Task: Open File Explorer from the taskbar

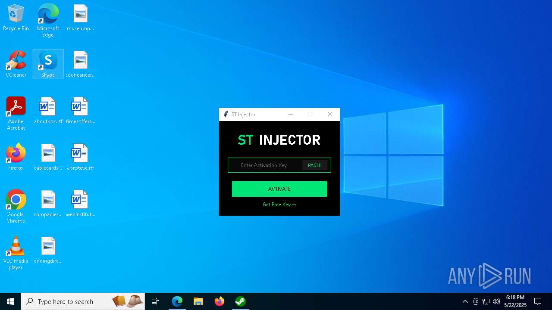Action: tap(198, 301)
